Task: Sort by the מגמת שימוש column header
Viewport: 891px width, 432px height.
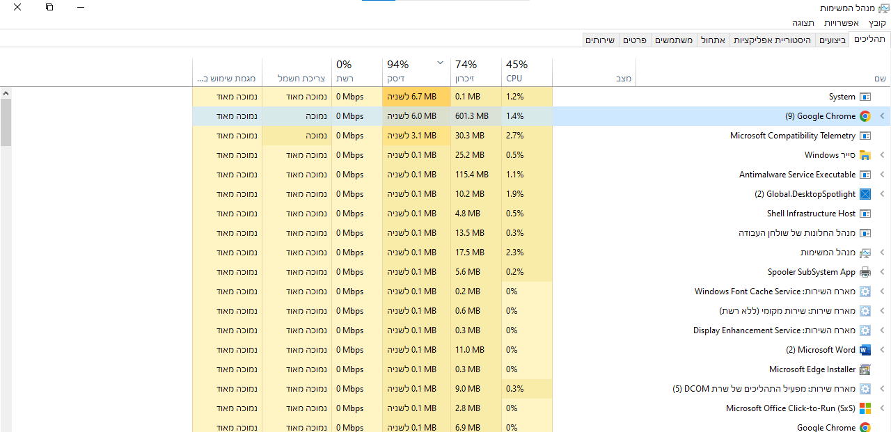Action: click(228, 71)
